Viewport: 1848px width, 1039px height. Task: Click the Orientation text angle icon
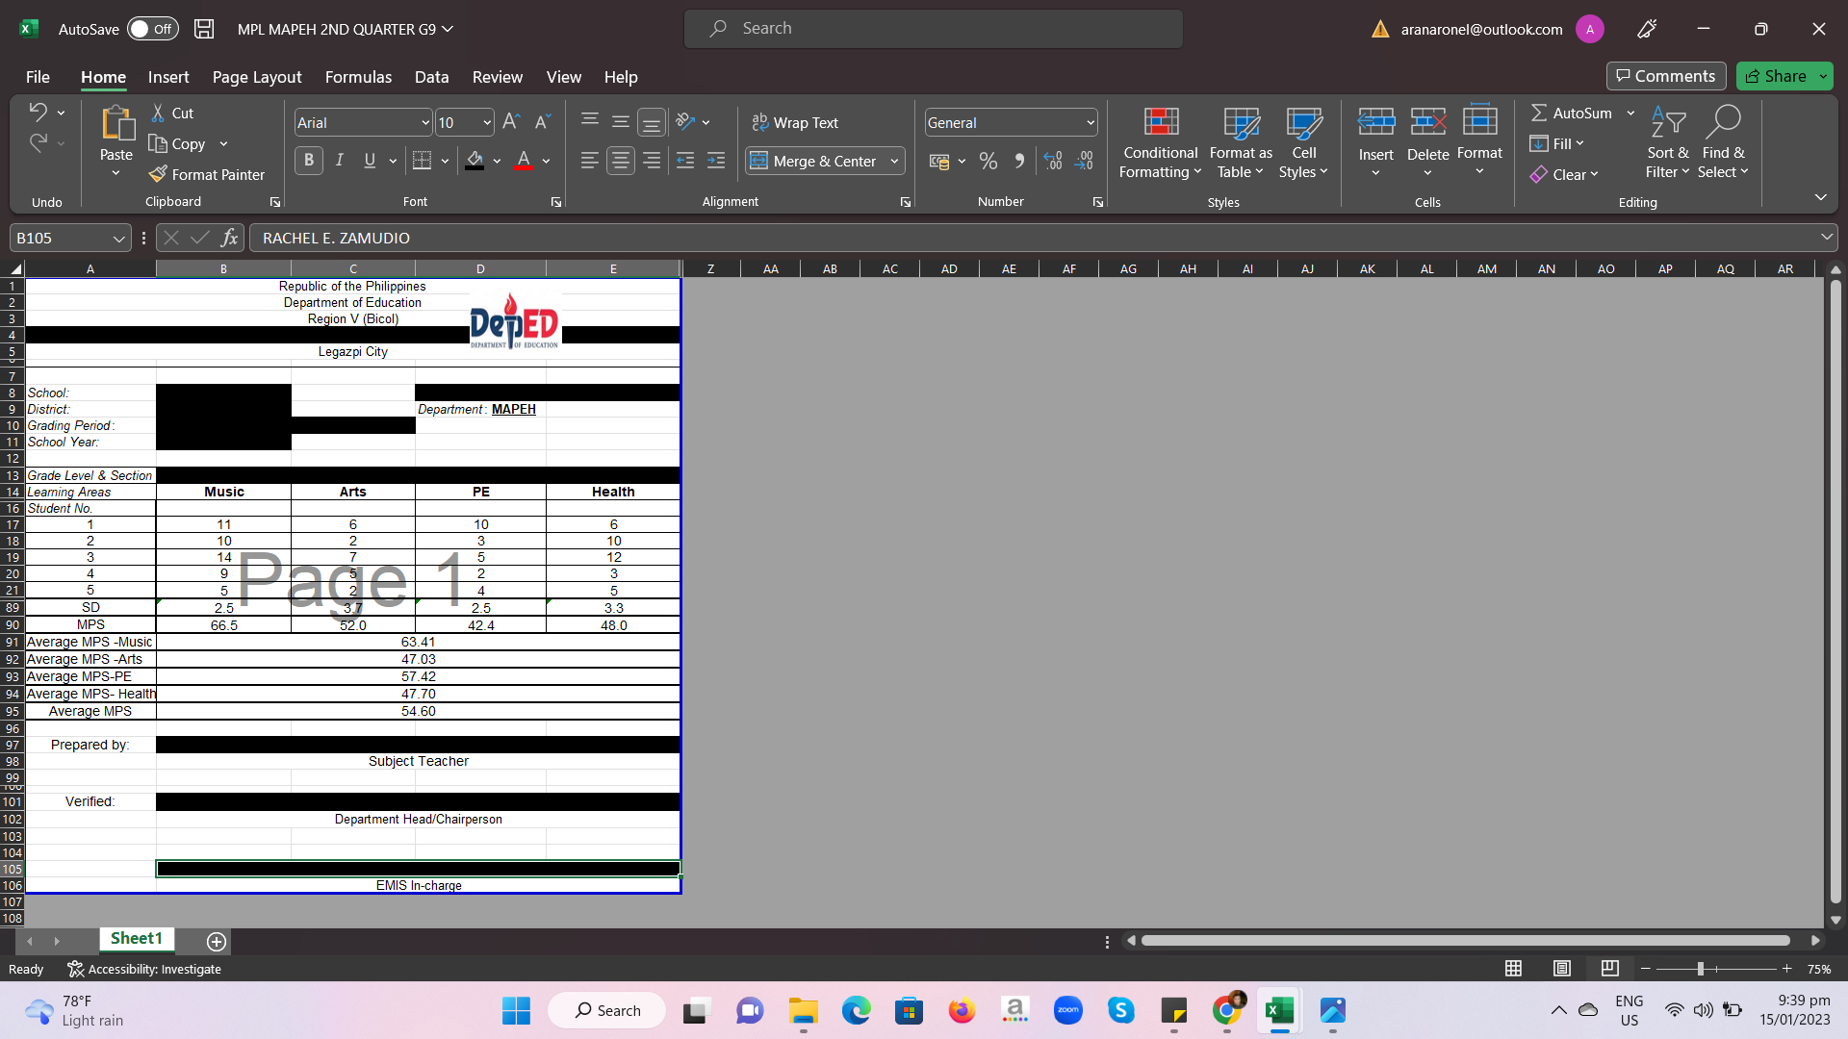click(685, 121)
